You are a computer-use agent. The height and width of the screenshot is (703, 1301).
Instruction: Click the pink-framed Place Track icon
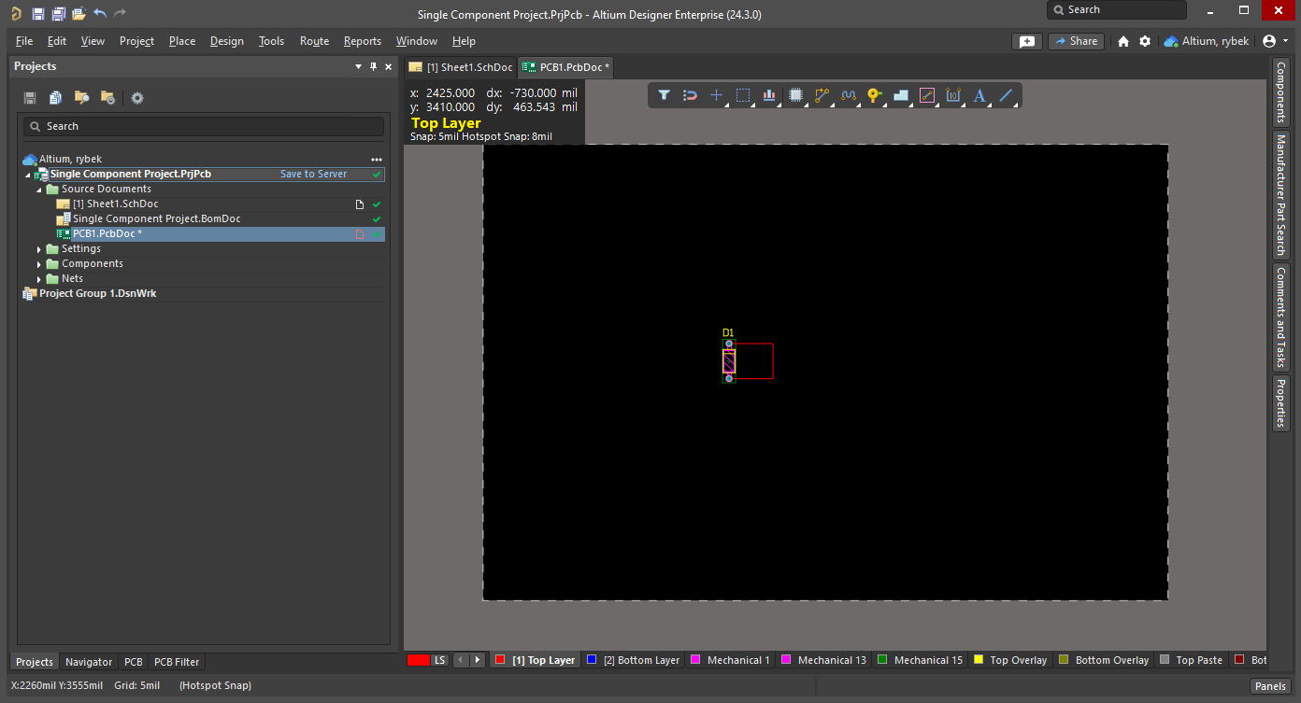pos(927,95)
